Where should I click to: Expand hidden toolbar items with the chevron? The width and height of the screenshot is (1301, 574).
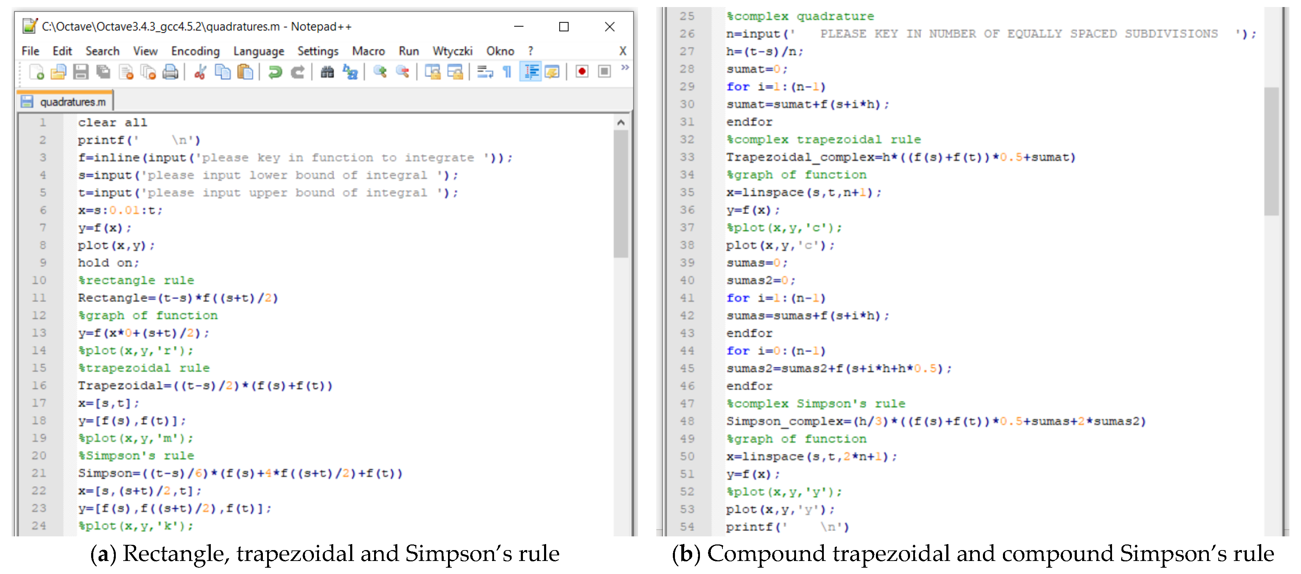point(625,68)
